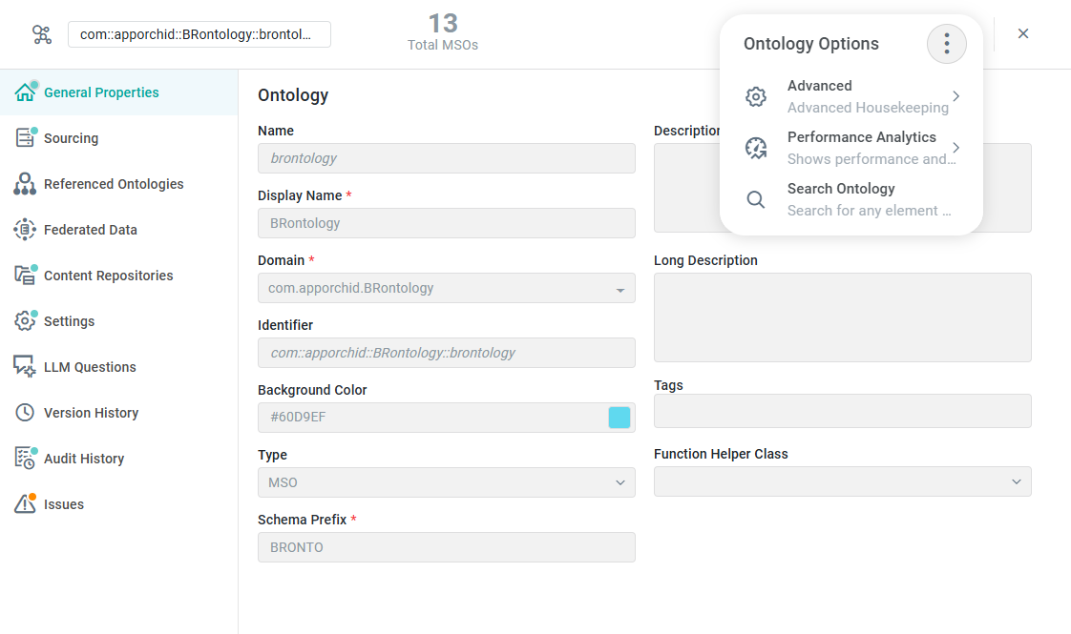1071x634 pixels.
Task: Click the Audit History icon
Action: click(25, 458)
